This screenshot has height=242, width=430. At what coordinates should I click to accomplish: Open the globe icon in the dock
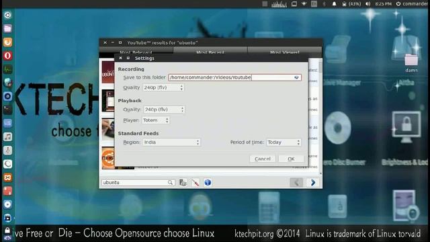pyautogui.click(x=7, y=83)
